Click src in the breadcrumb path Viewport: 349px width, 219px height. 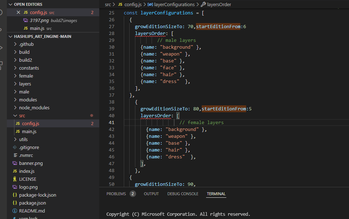tap(108, 4)
